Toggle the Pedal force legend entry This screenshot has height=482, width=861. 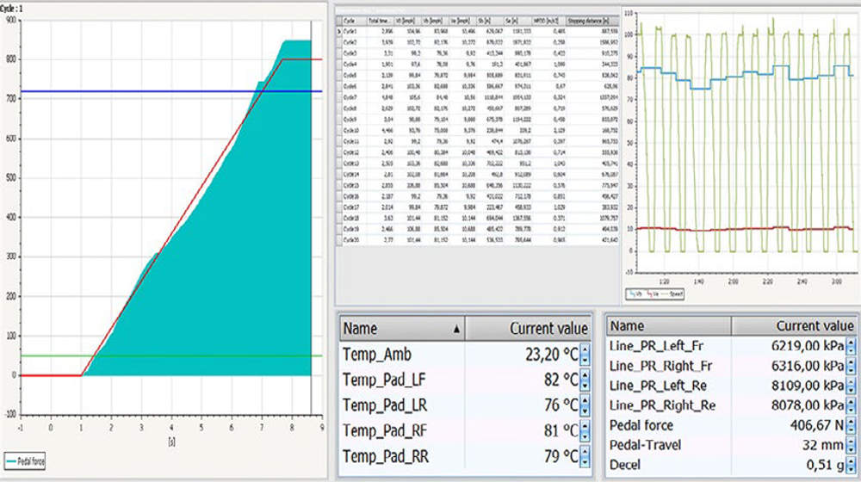tap(25, 461)
